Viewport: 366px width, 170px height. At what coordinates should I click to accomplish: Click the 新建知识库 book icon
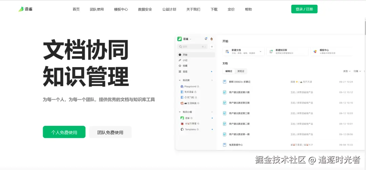pyautogui.click(x=271, y=52)
